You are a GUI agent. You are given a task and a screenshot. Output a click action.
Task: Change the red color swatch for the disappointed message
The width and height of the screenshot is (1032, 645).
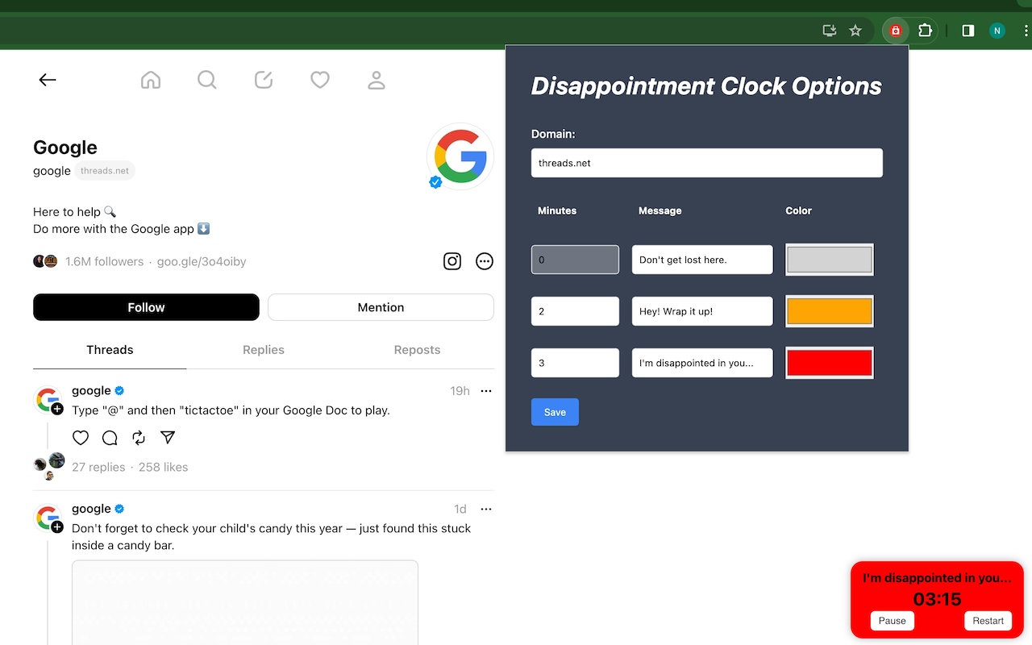point(829,363)
